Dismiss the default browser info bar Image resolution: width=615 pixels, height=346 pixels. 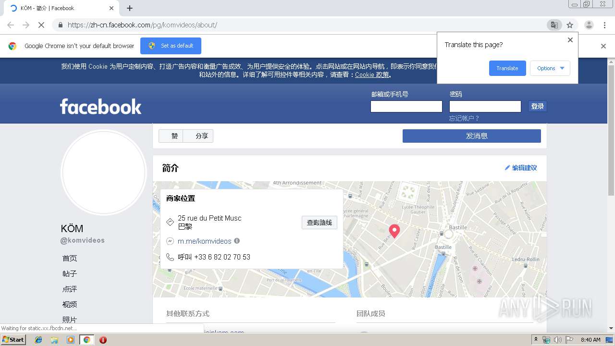603,46
